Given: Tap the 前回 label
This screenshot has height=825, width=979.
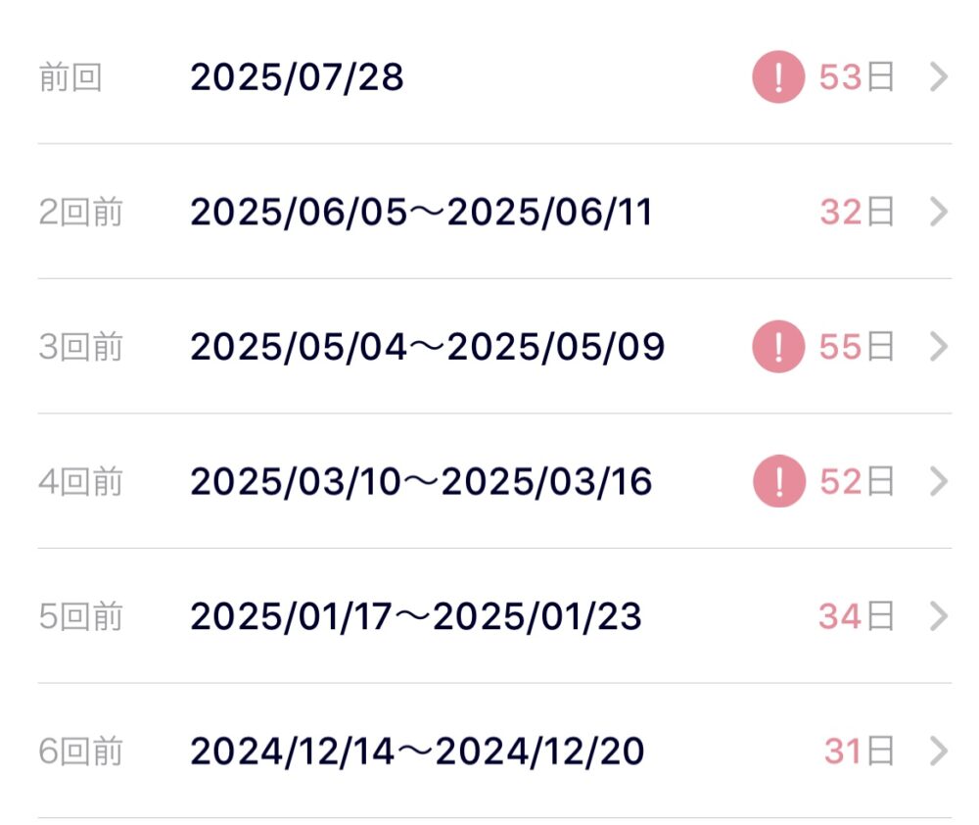Looking at the screenshot, I should point(70,76).
